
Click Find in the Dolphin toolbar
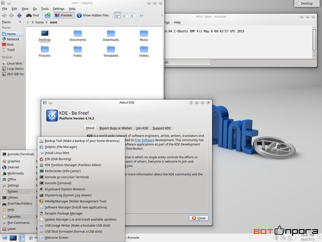(x=33, y=15)
